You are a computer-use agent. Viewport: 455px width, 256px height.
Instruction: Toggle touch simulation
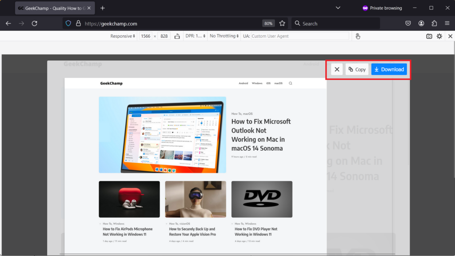pyautogui.click(x=358, y=36)
